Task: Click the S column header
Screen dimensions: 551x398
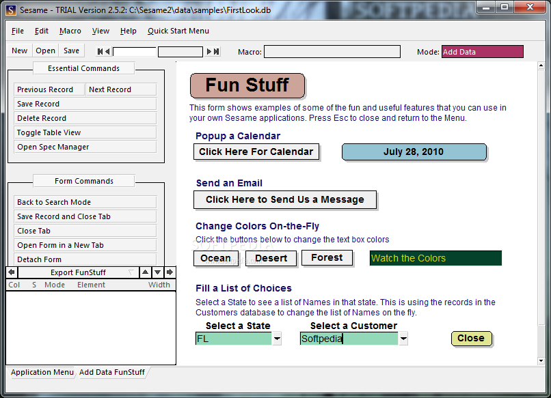Action: 34,285
